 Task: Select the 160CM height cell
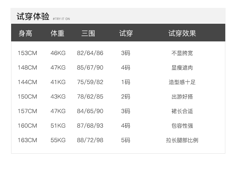[27, 126]
